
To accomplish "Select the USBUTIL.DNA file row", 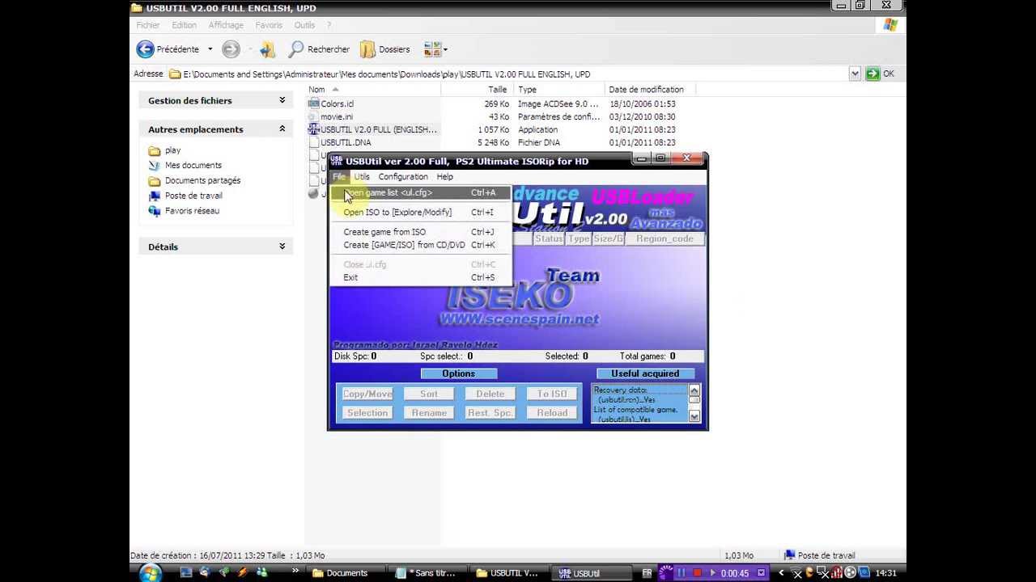I will tap(372, 142).
